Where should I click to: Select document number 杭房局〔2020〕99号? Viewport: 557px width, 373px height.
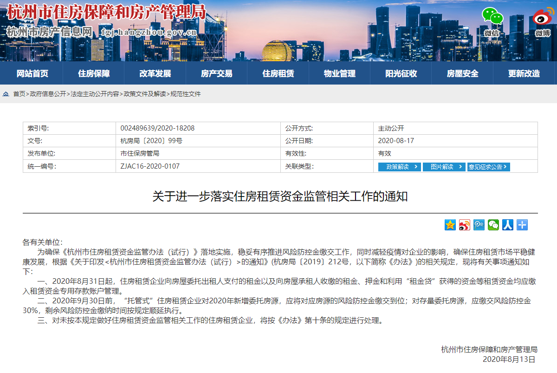(151, 141)
